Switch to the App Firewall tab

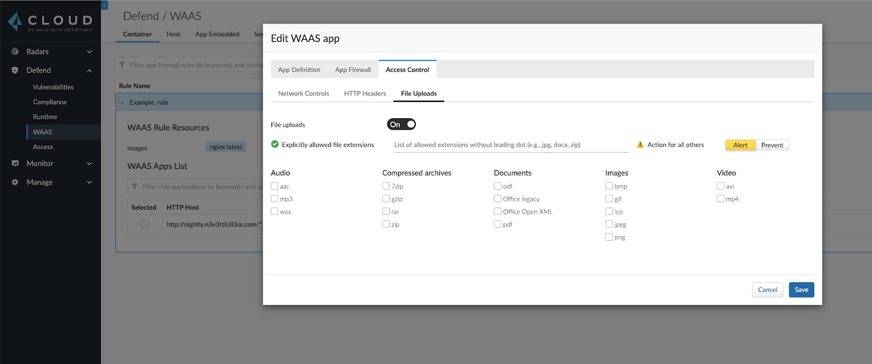point(353,70)
